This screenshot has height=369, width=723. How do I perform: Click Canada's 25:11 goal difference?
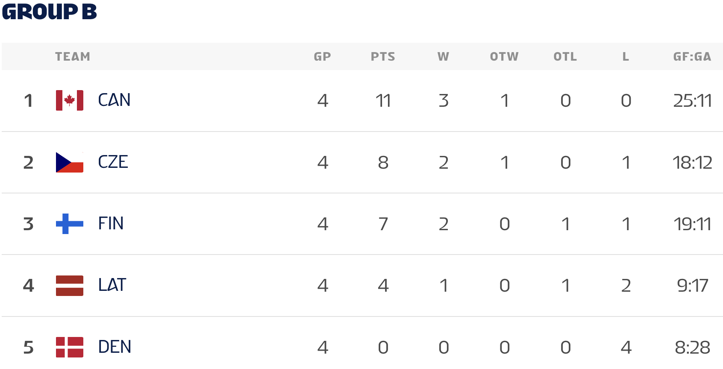click(x=692, y=101)
